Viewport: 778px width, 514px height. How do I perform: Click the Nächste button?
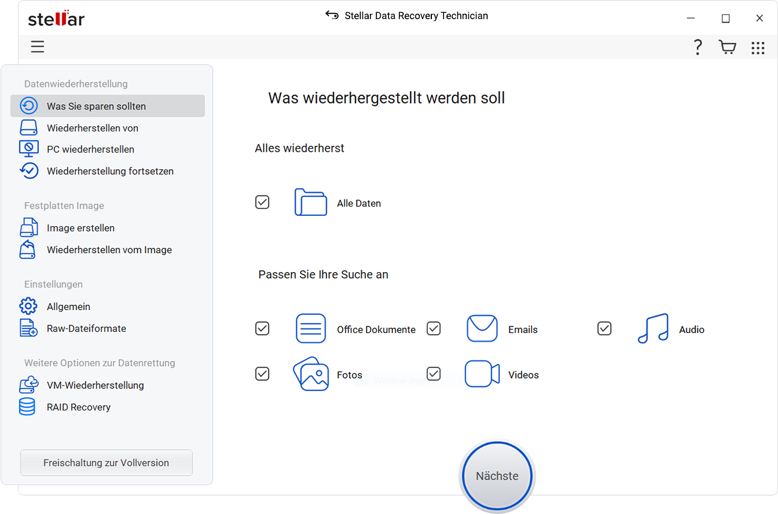497,476
